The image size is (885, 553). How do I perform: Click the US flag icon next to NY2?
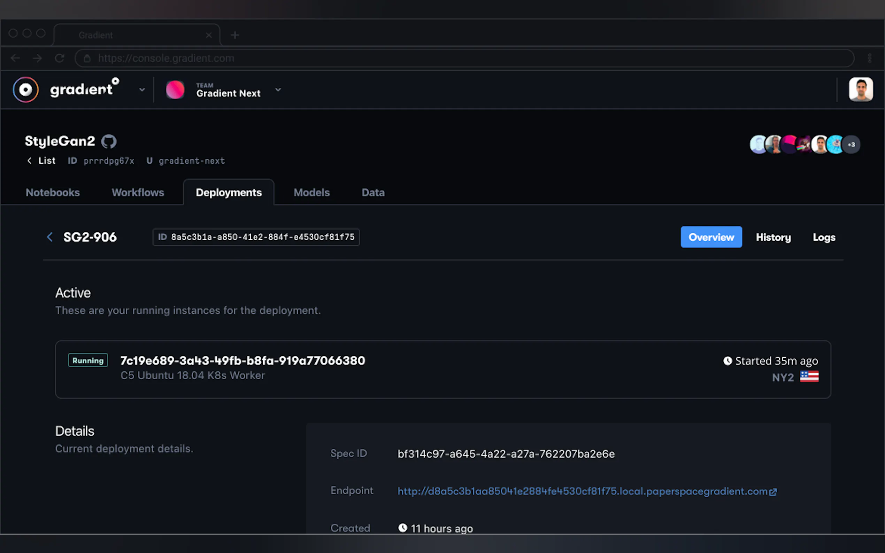click(809, 377)
